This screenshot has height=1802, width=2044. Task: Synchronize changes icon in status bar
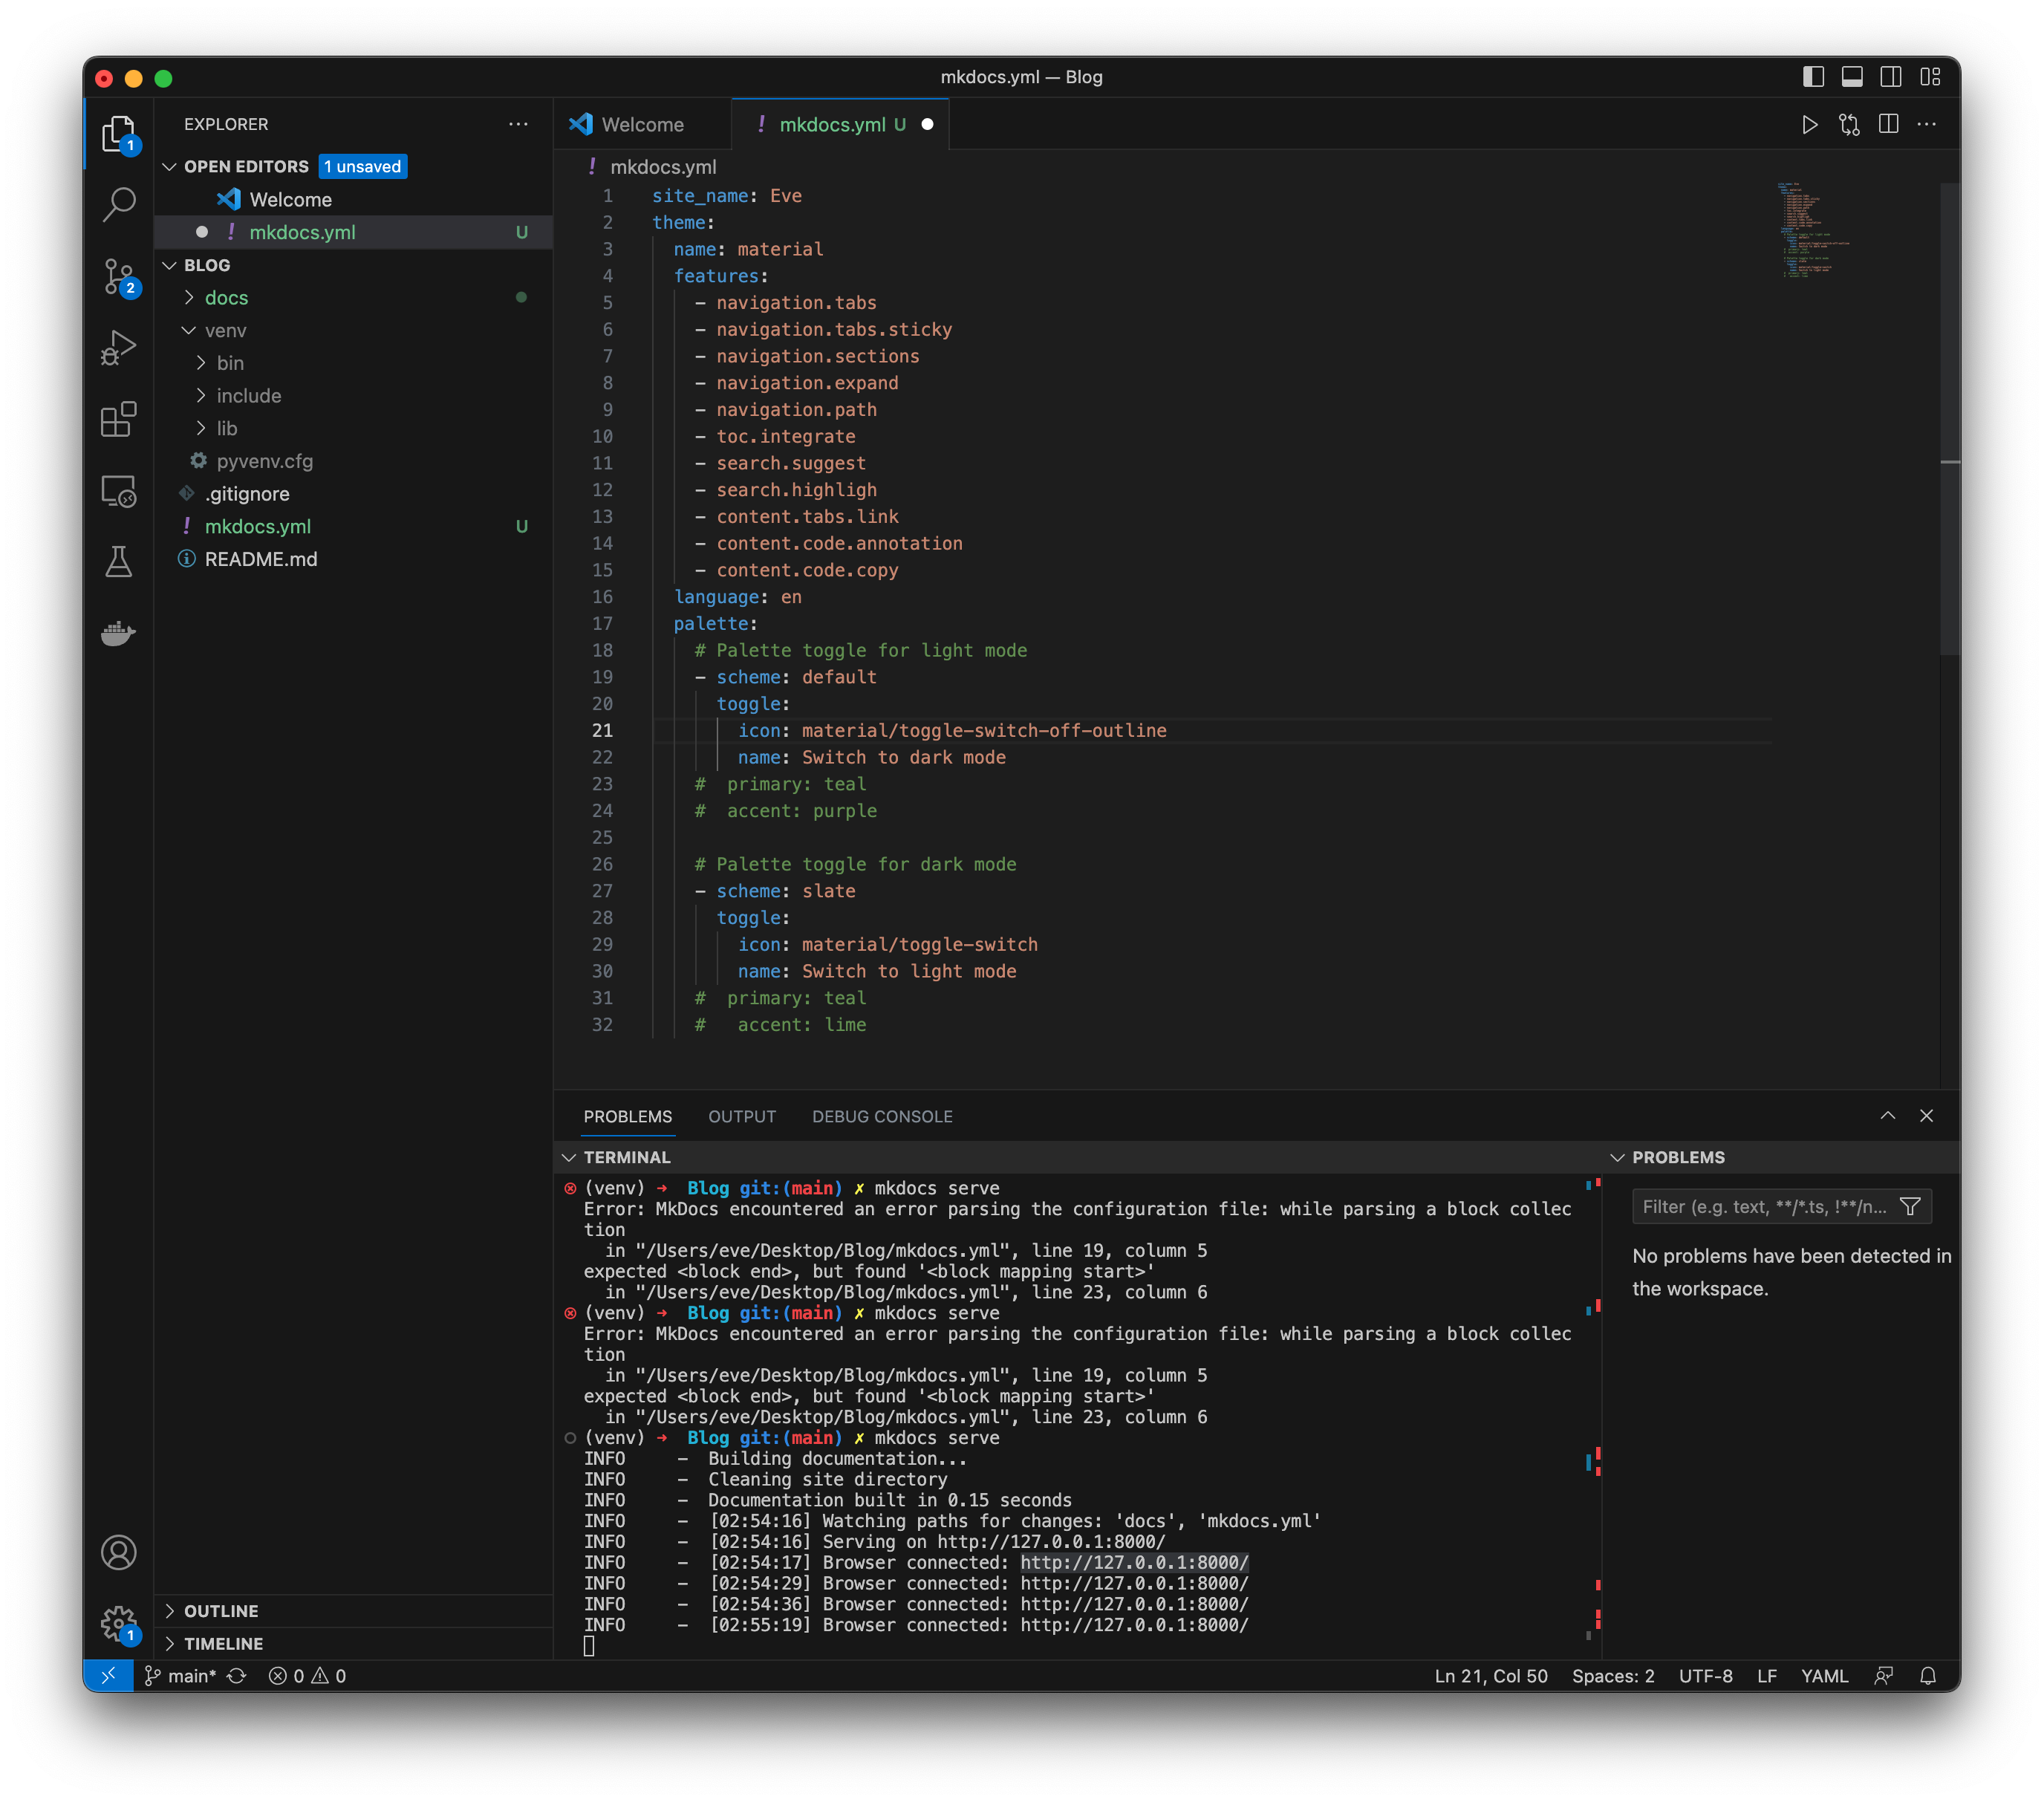236,1676
